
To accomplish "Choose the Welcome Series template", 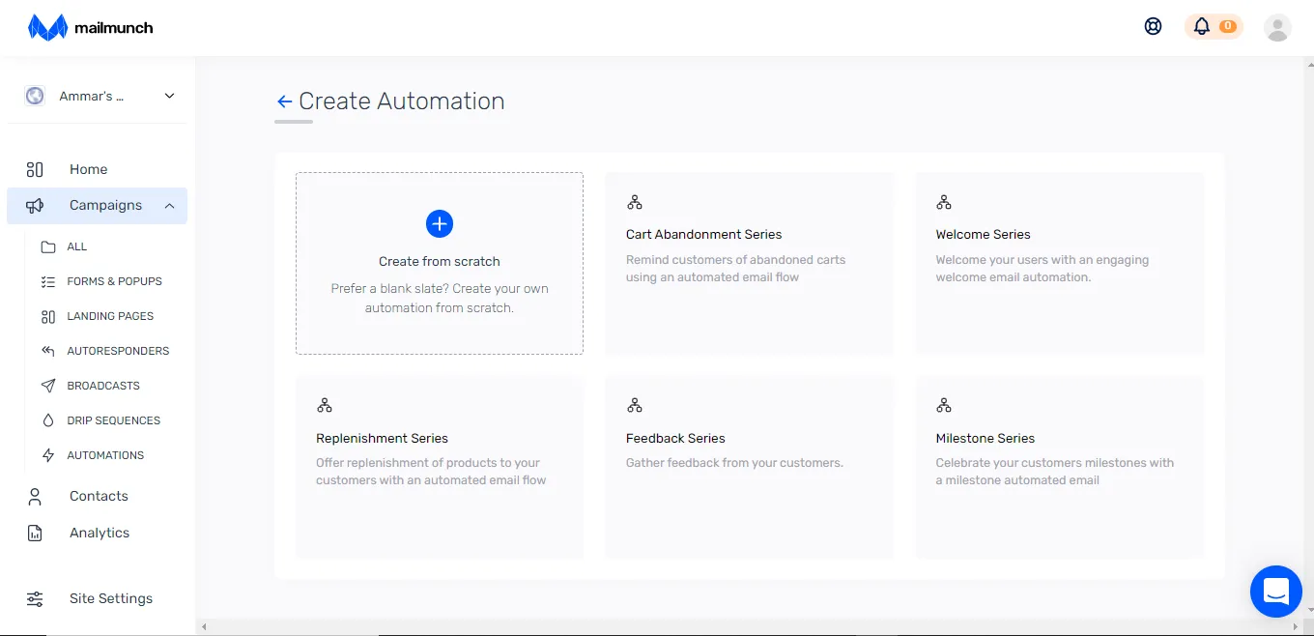I will [1060, 263].
